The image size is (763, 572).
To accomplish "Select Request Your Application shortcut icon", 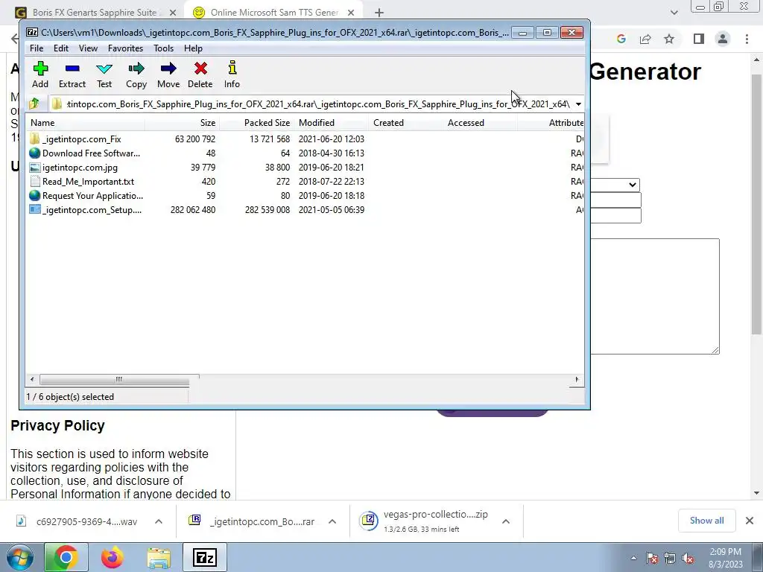I will [34, 196].
